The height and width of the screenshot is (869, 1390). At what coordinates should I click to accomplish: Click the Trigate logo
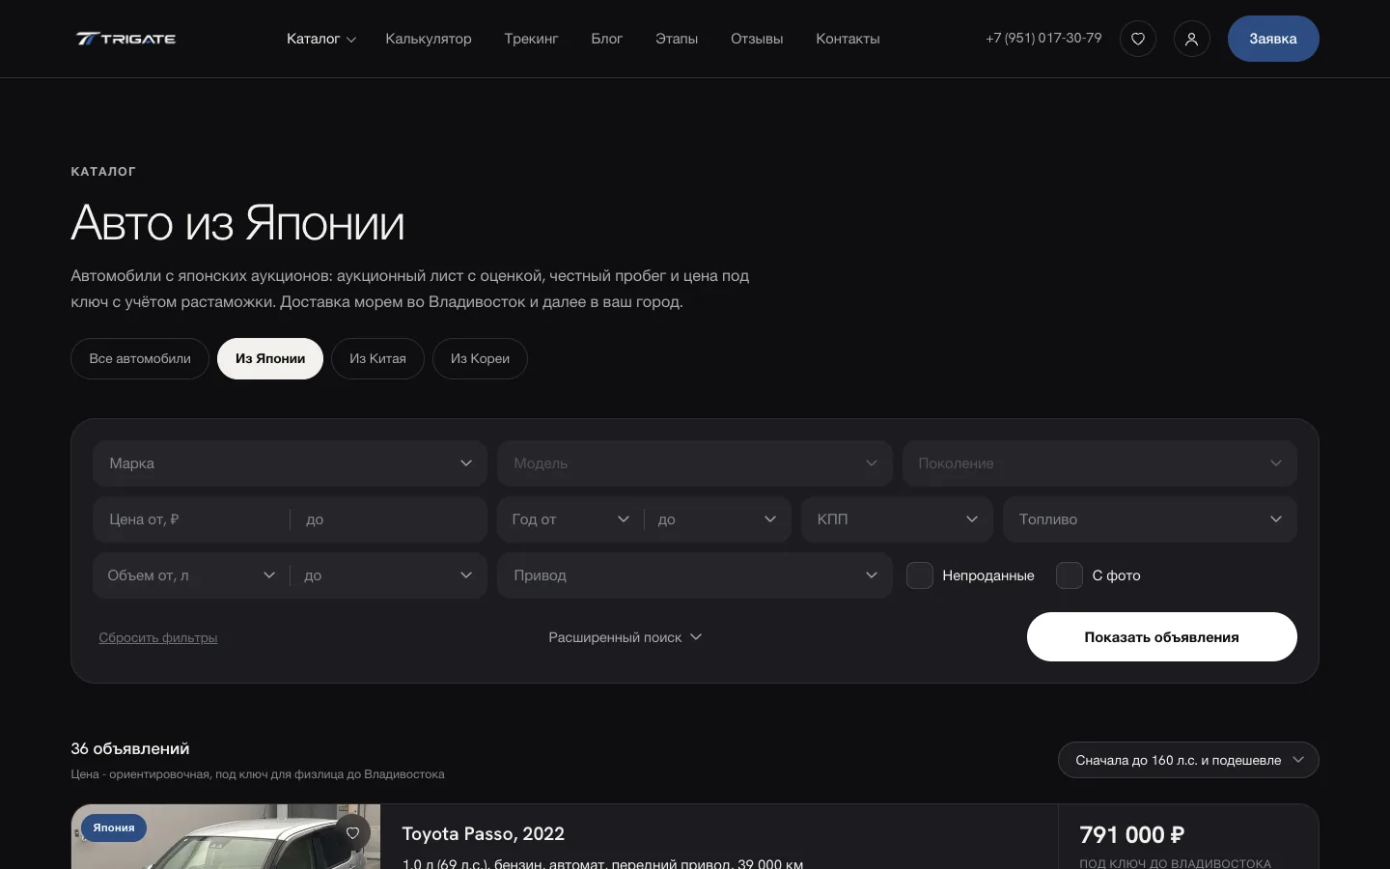(x=126, y=39)
